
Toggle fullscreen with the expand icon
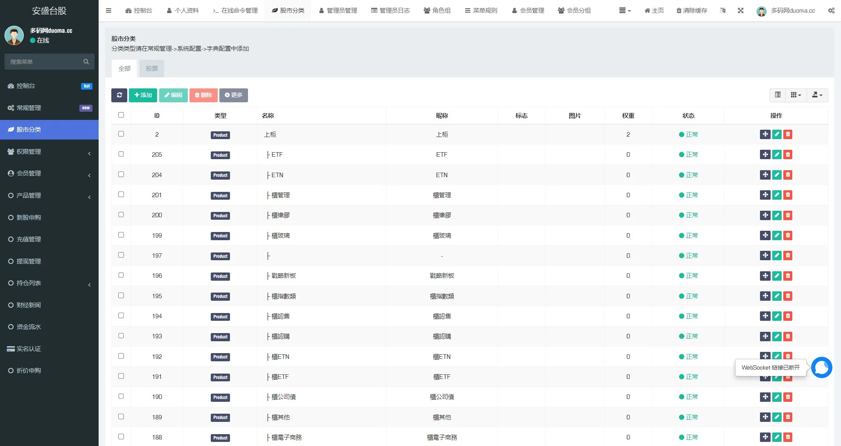(741, 11)
